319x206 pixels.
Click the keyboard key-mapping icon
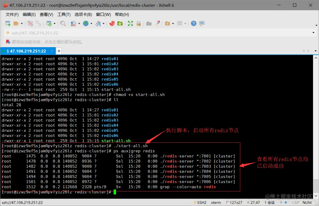(x=149, y=24)
